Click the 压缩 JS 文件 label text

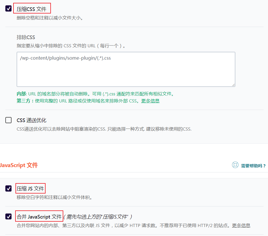click(30, 188)
